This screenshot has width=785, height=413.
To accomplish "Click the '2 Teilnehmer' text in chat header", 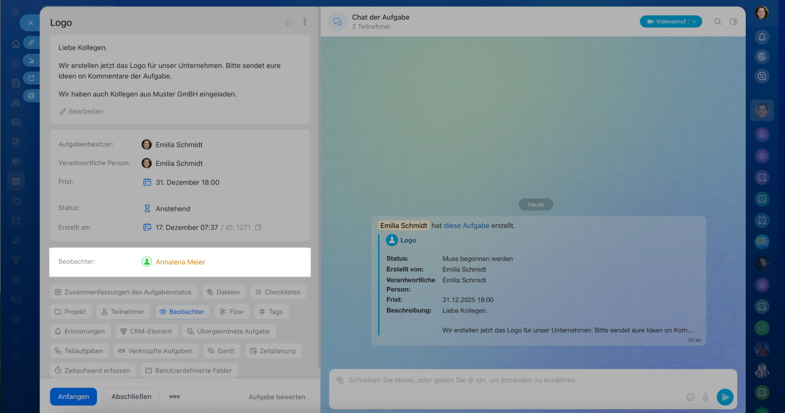I will point(371,26).
